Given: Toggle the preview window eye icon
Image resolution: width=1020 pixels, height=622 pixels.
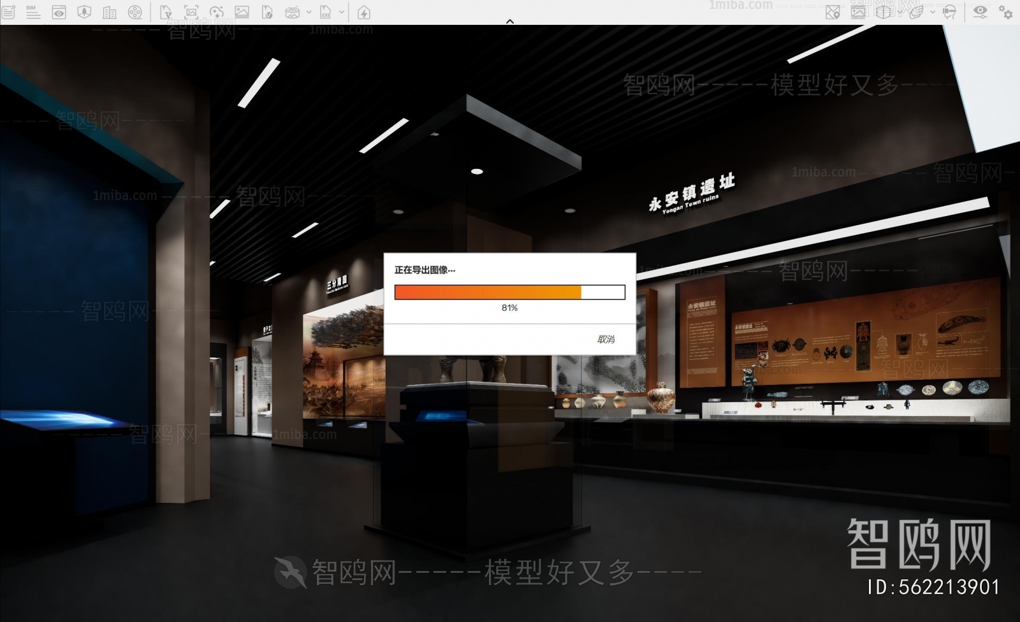Looking at the screenshot, I should pos(59,12).
